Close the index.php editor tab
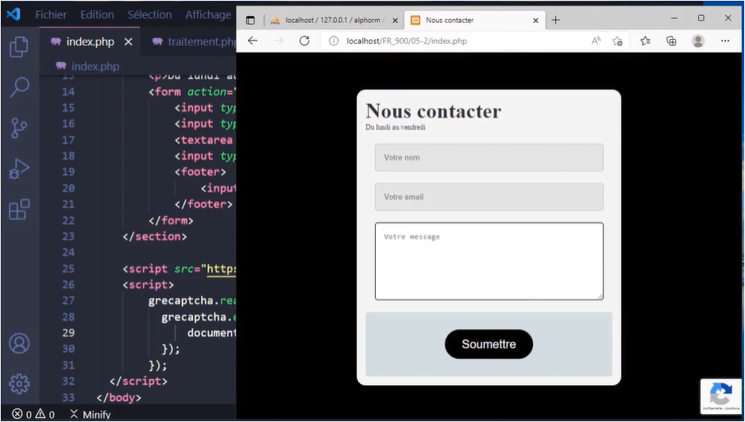The height and width of the screenshot is (422, 745). [129, 42]
